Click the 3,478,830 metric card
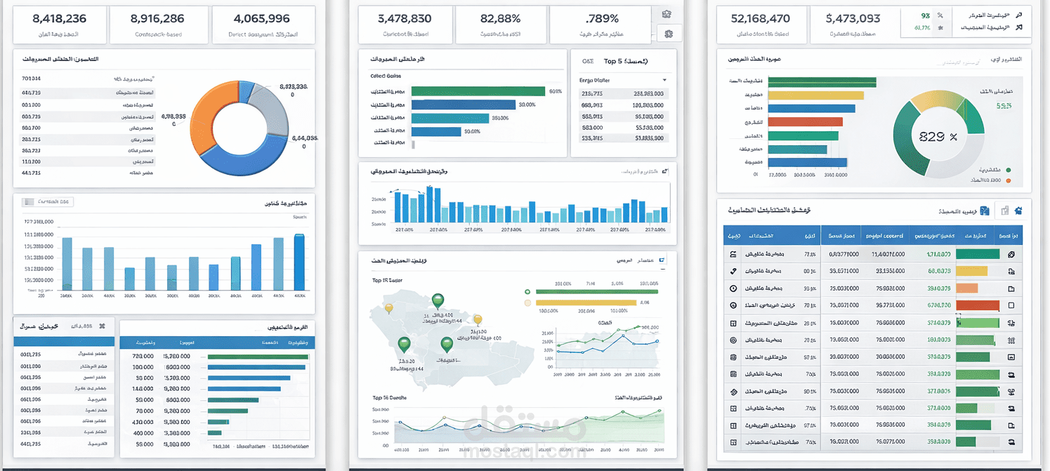Image resolution: width=1050 pixels, height=471 pixels. click(x=405, y=25)
